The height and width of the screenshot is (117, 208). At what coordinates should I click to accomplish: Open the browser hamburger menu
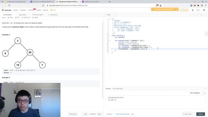[206, 6]
